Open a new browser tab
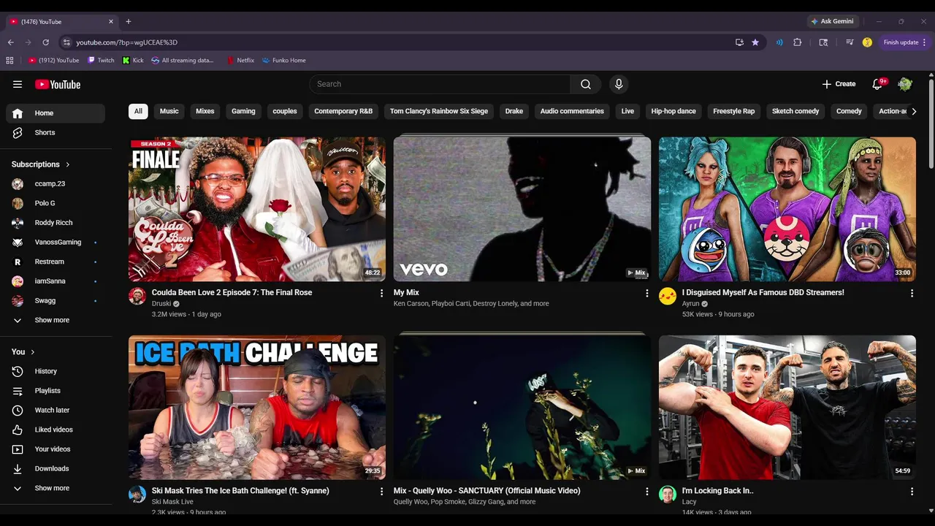935x526 pixels. 129,21
